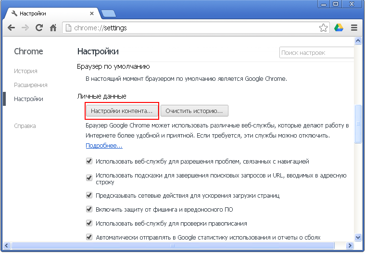
Task: Open История in the sidebar
Action: (x=25, y=71)
